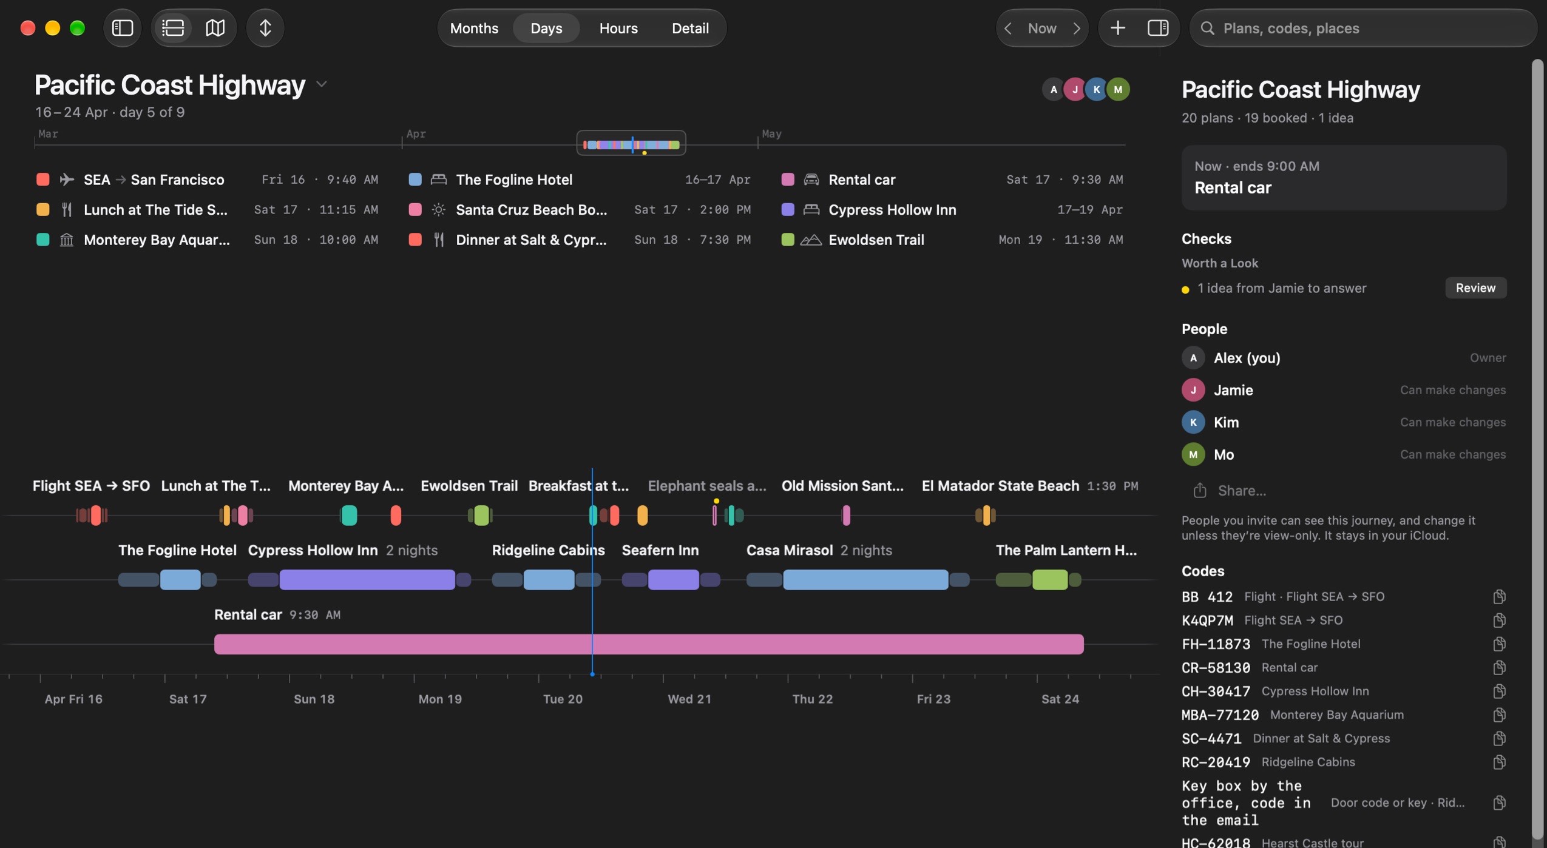Click the trail icon for Ewoldsen Trail

click(811, 240)
